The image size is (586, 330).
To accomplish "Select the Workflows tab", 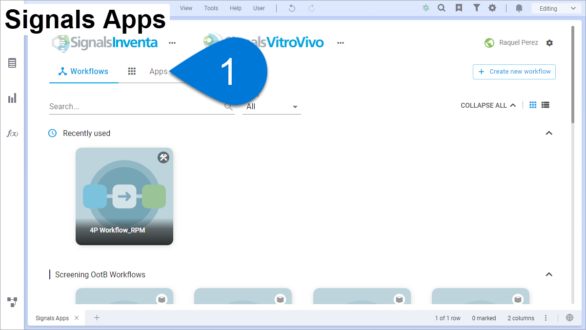I will (83, 72).
